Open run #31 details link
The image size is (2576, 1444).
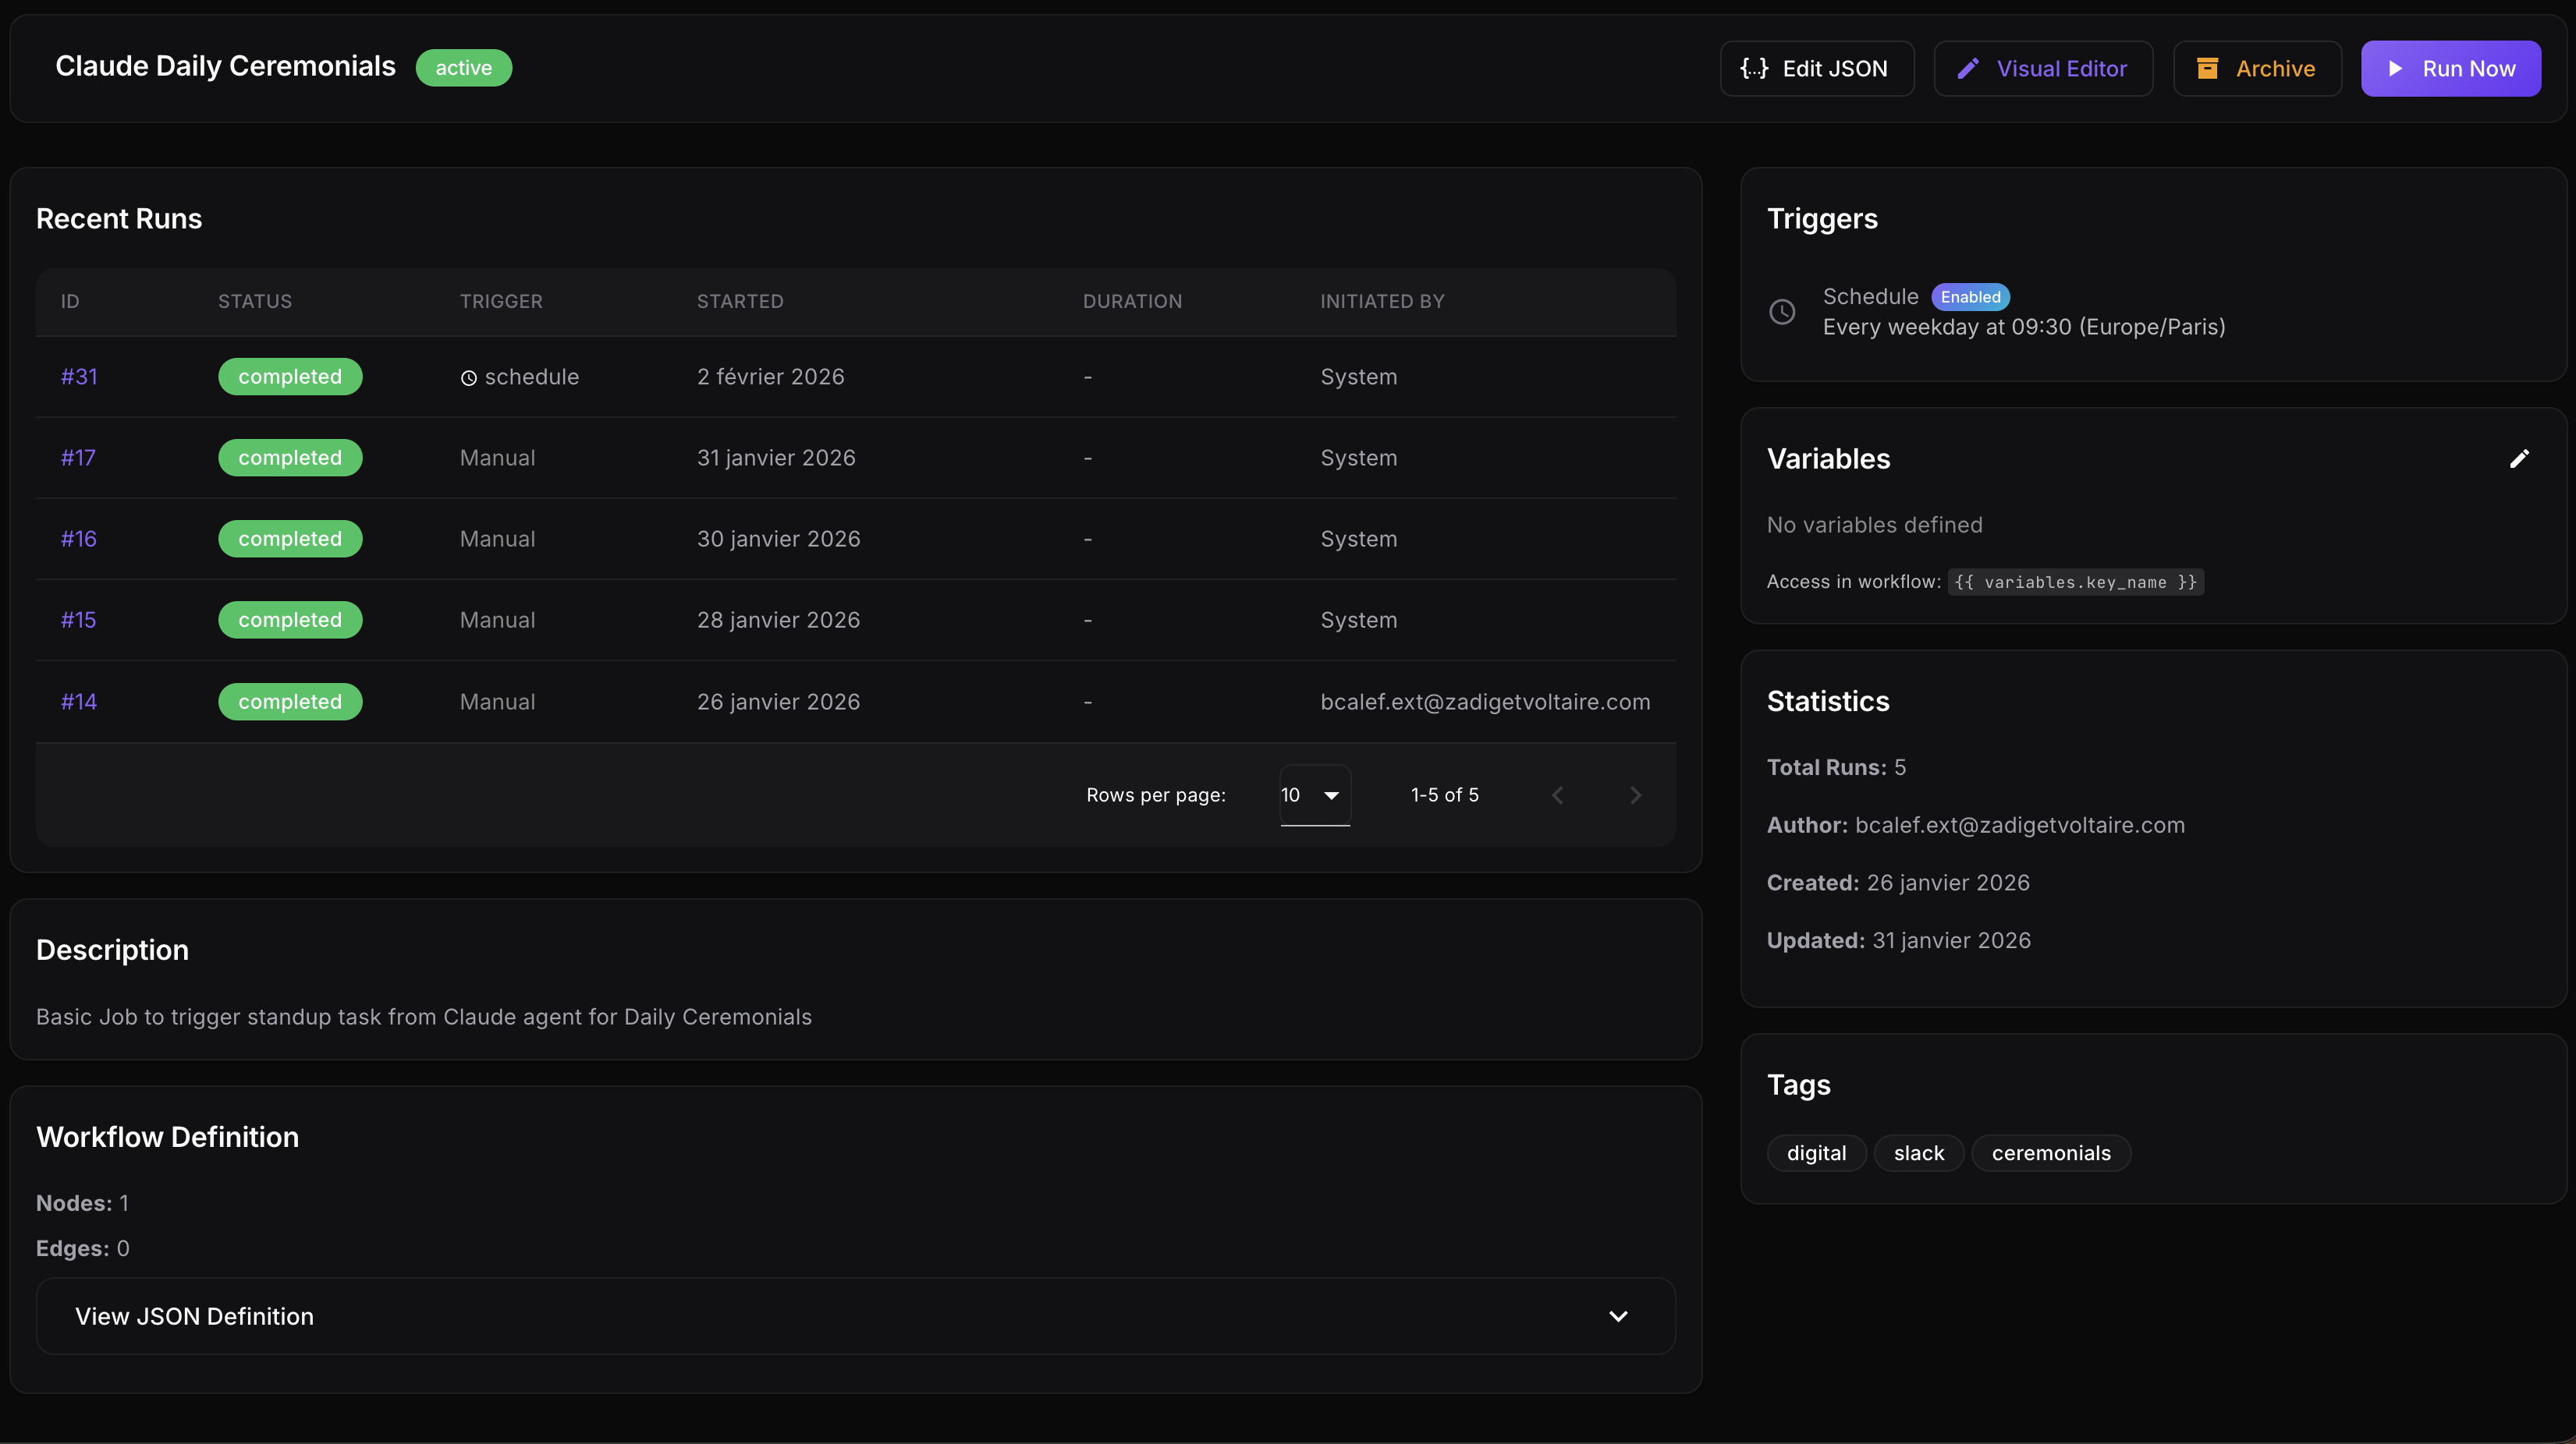pos(78,377)
